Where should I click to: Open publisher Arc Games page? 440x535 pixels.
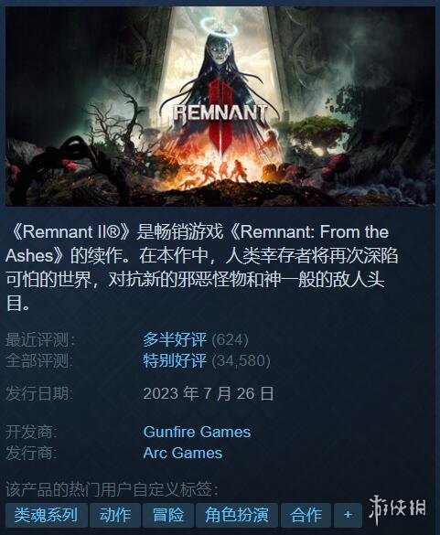click(x=183, y=453)
